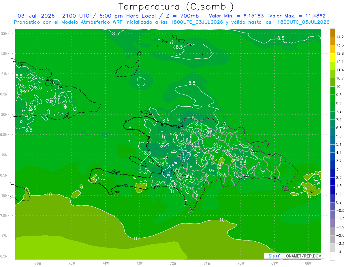Select the date text "03-Jul-2026"
This screenshot has height=267, width=346.
click(36, 16)
